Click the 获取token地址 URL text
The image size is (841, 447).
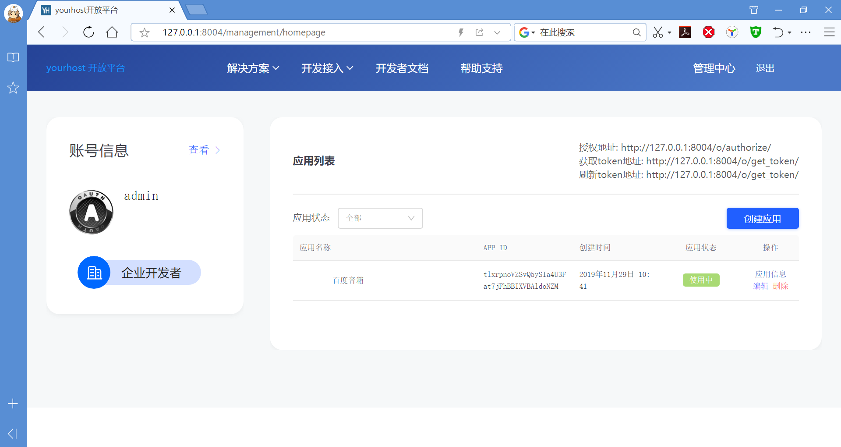[x=689, y=161]
